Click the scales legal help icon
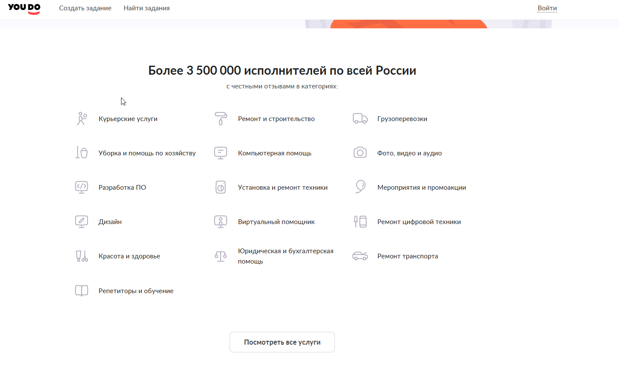This screenshot has width=619, height=382. pos(221,256)
